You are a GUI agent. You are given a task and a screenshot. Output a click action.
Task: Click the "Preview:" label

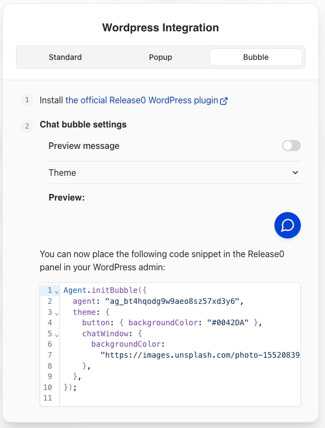point(67,197)
